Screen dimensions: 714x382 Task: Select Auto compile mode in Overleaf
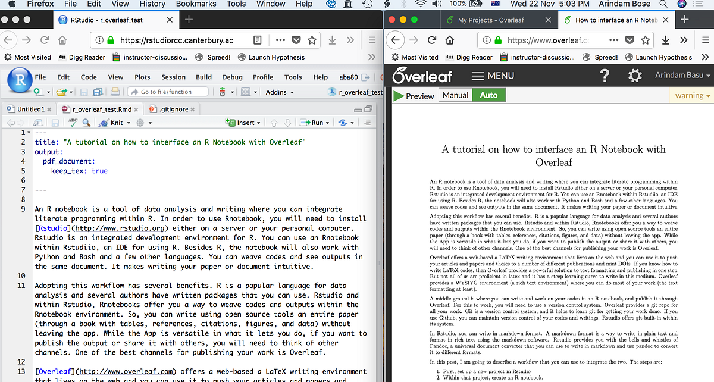click(488, 95)
